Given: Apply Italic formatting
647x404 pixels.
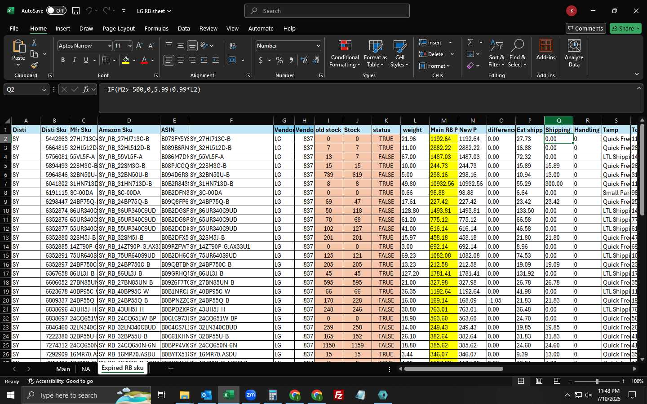Looking at the screenshot, I should point(74,60).
